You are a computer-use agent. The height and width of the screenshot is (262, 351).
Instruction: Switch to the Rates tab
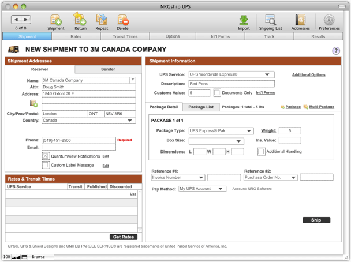point(76,36)
